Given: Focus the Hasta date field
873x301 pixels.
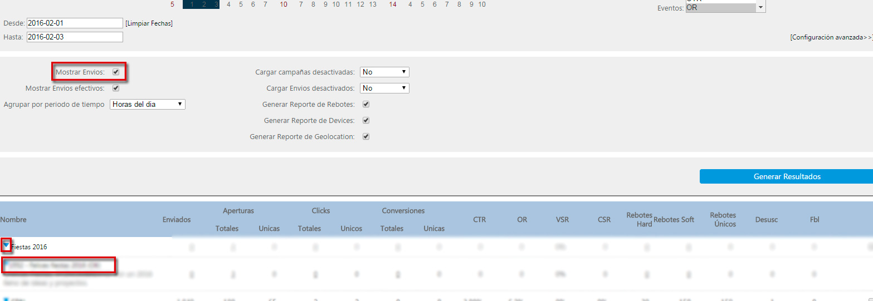Looking at the screenshot, I should pos(75,37).
